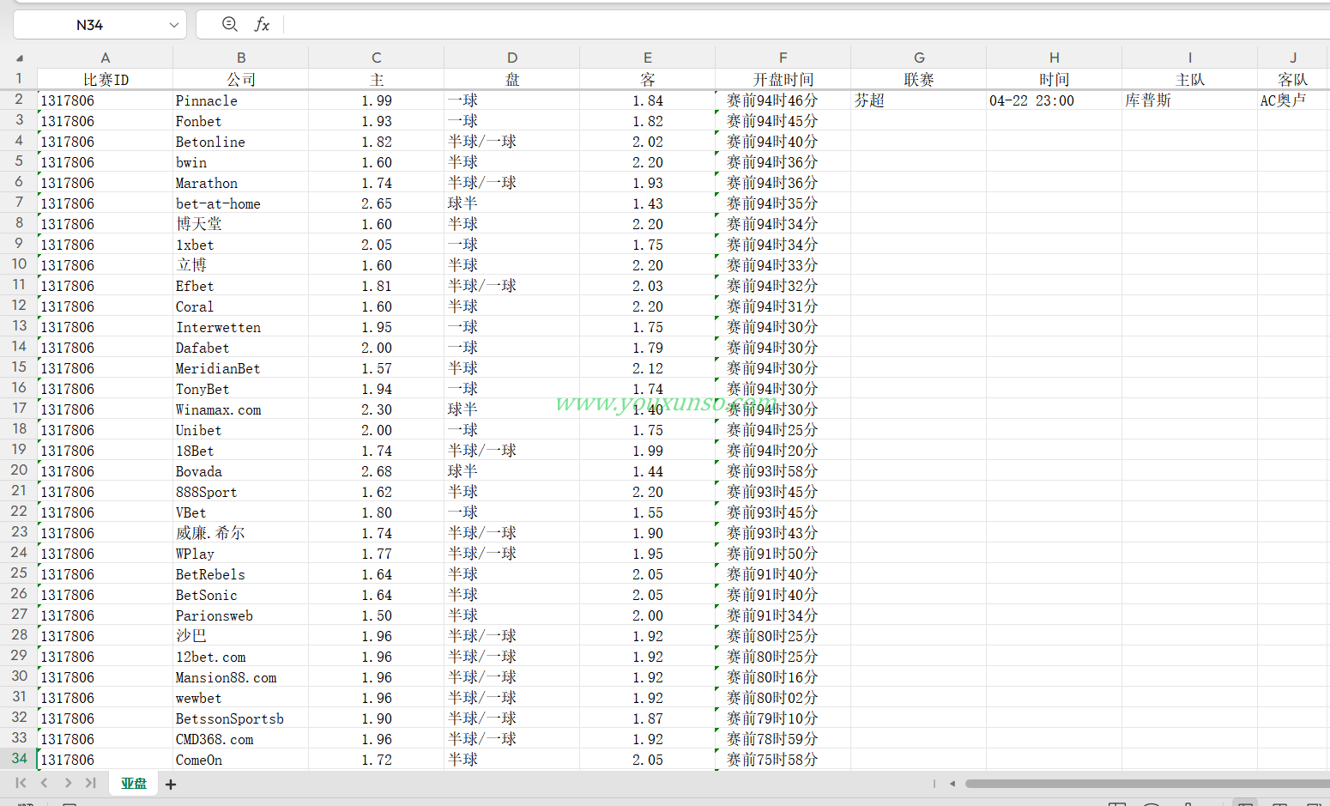
Task: Select the BetssonSportsb company cell
Action: 241,718
